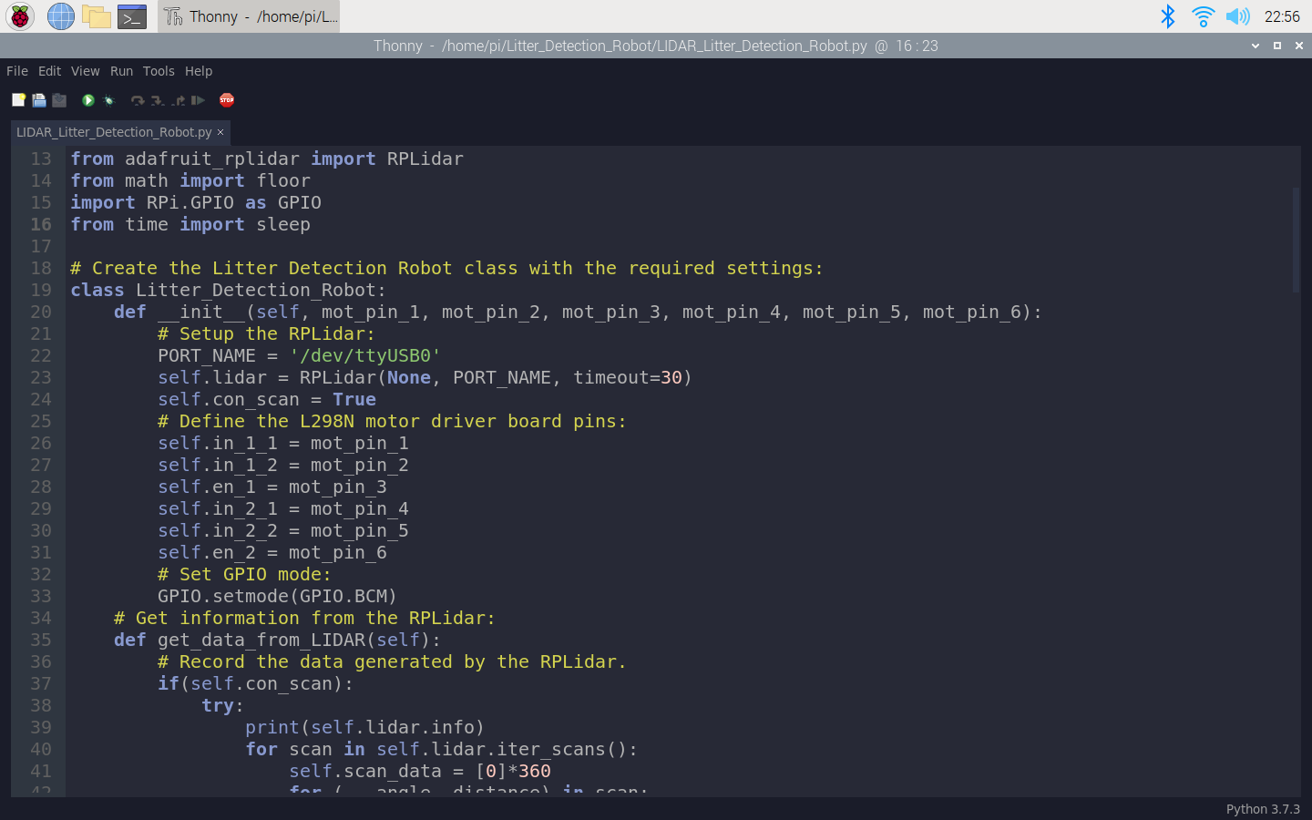Click the Save file toolbar icon

(59, 100)
